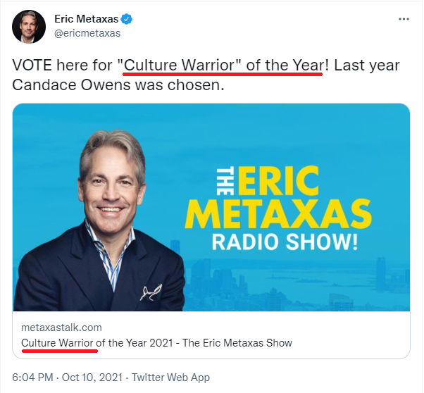Screen dimensions: 424x393
Task: Open Culture Warrior of the Year 2021 title
Action: coord(156,343)
